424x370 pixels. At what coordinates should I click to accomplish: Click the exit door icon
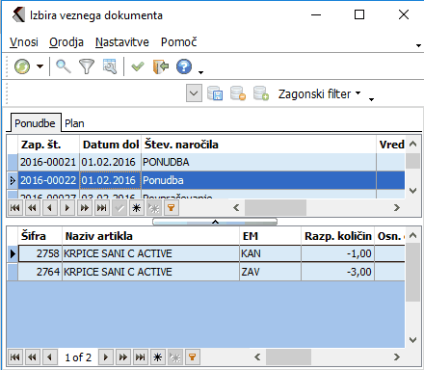click(x=161, y=66)
